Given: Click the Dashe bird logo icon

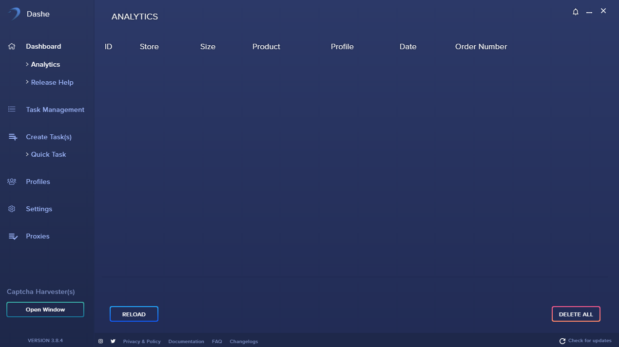Looking at the screenshot, I should (x=14, y=14).
